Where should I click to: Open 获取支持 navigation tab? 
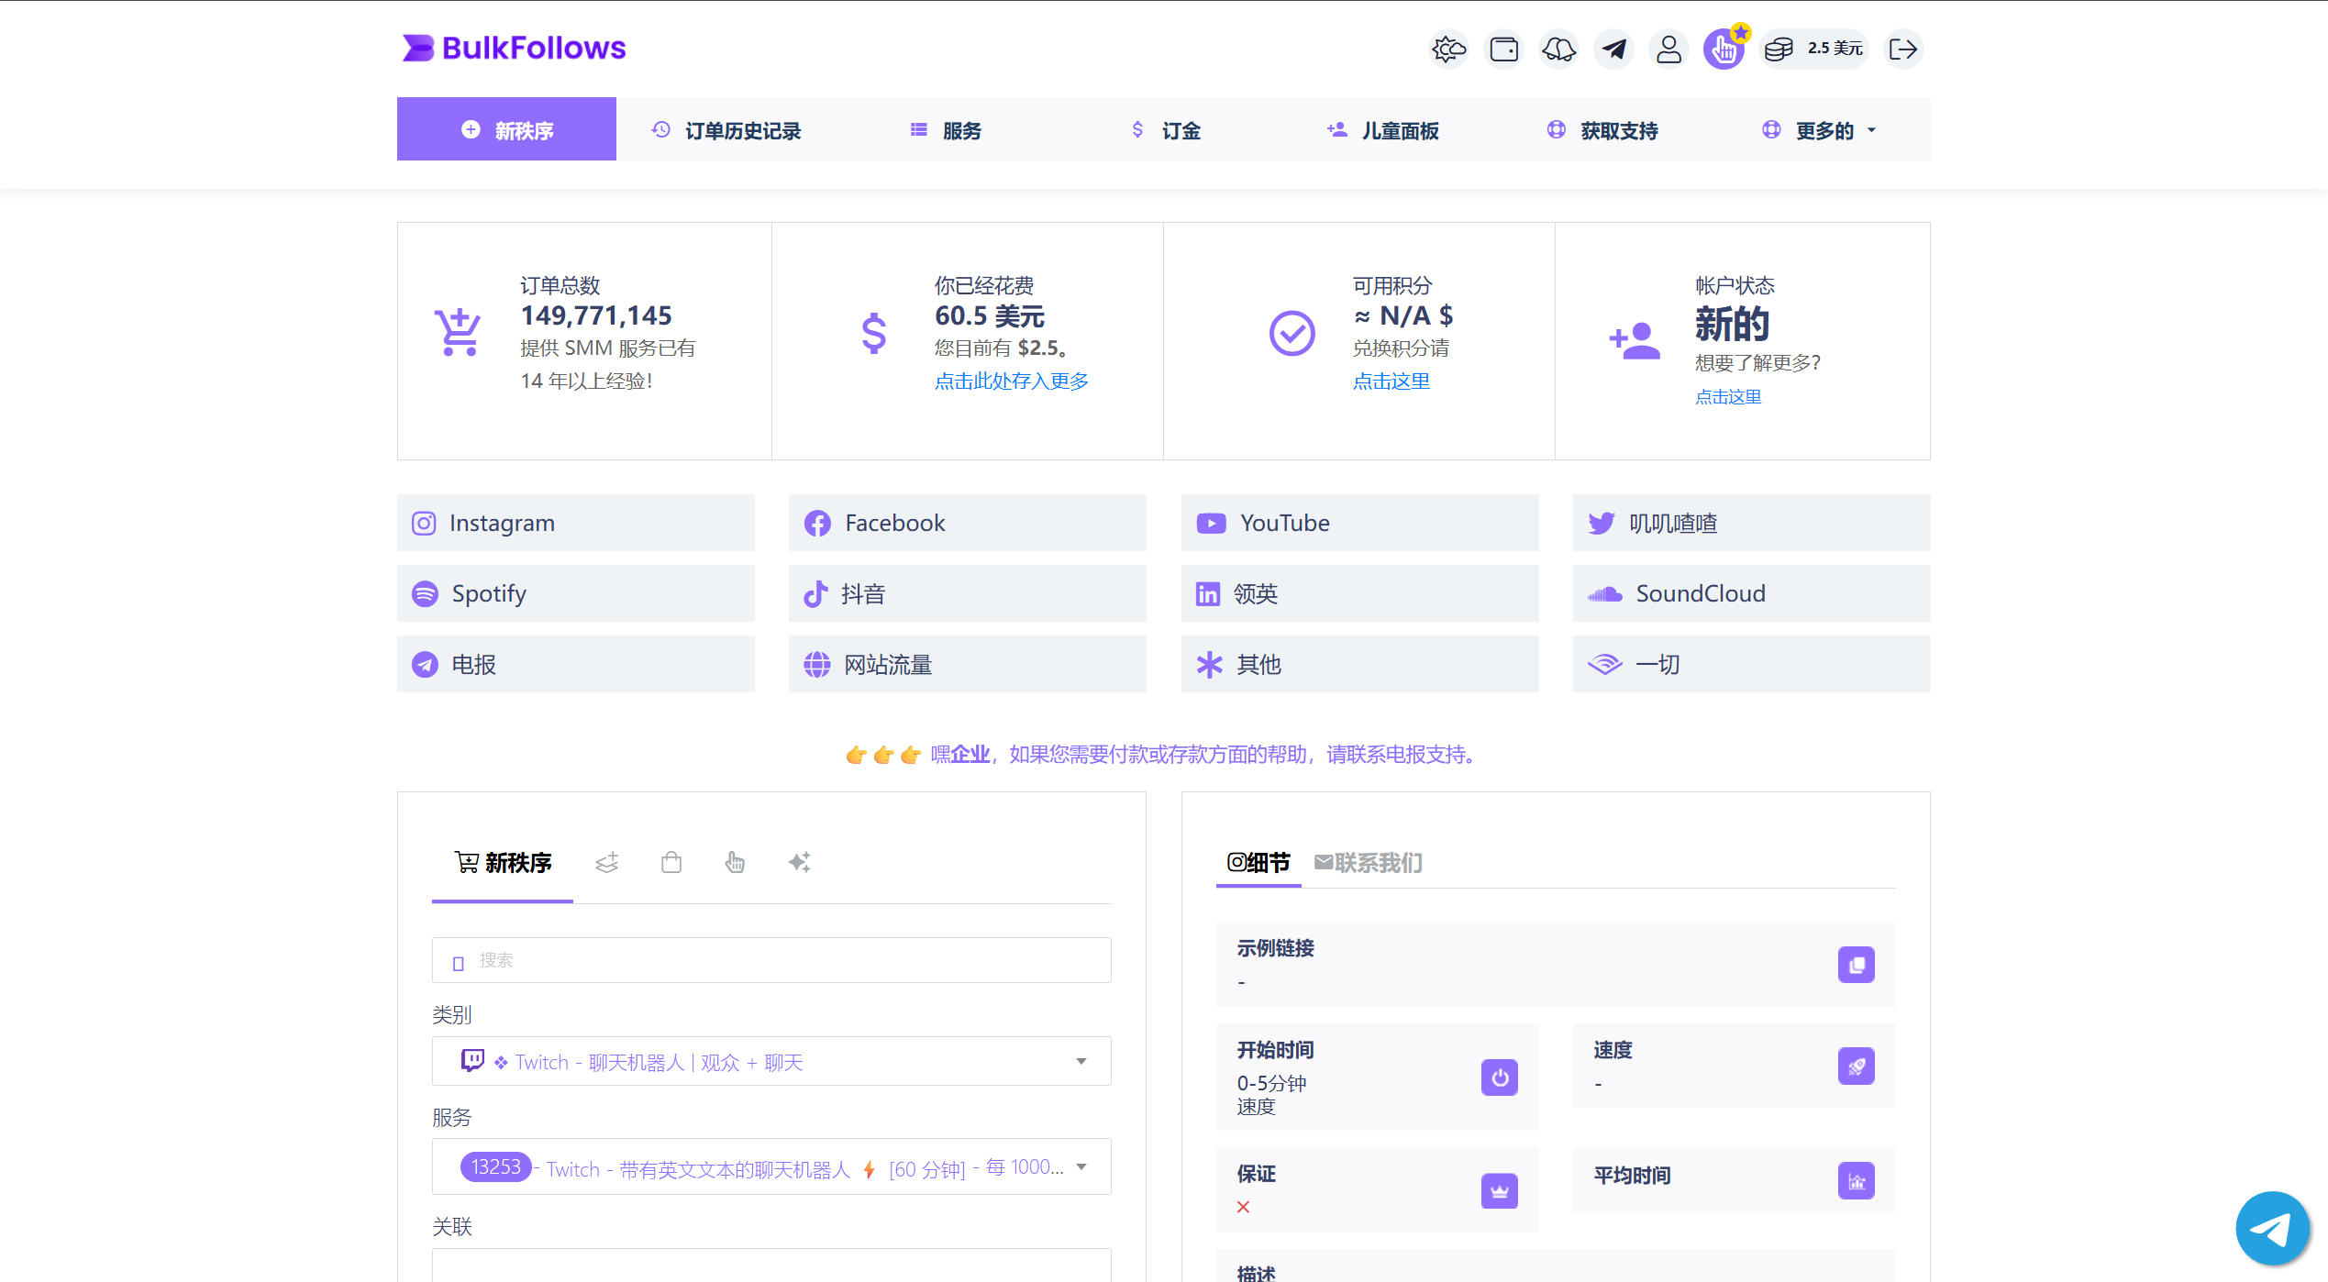coord(1602,129)
